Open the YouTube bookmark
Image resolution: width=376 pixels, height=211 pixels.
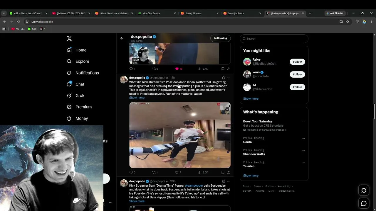(18, 29)
